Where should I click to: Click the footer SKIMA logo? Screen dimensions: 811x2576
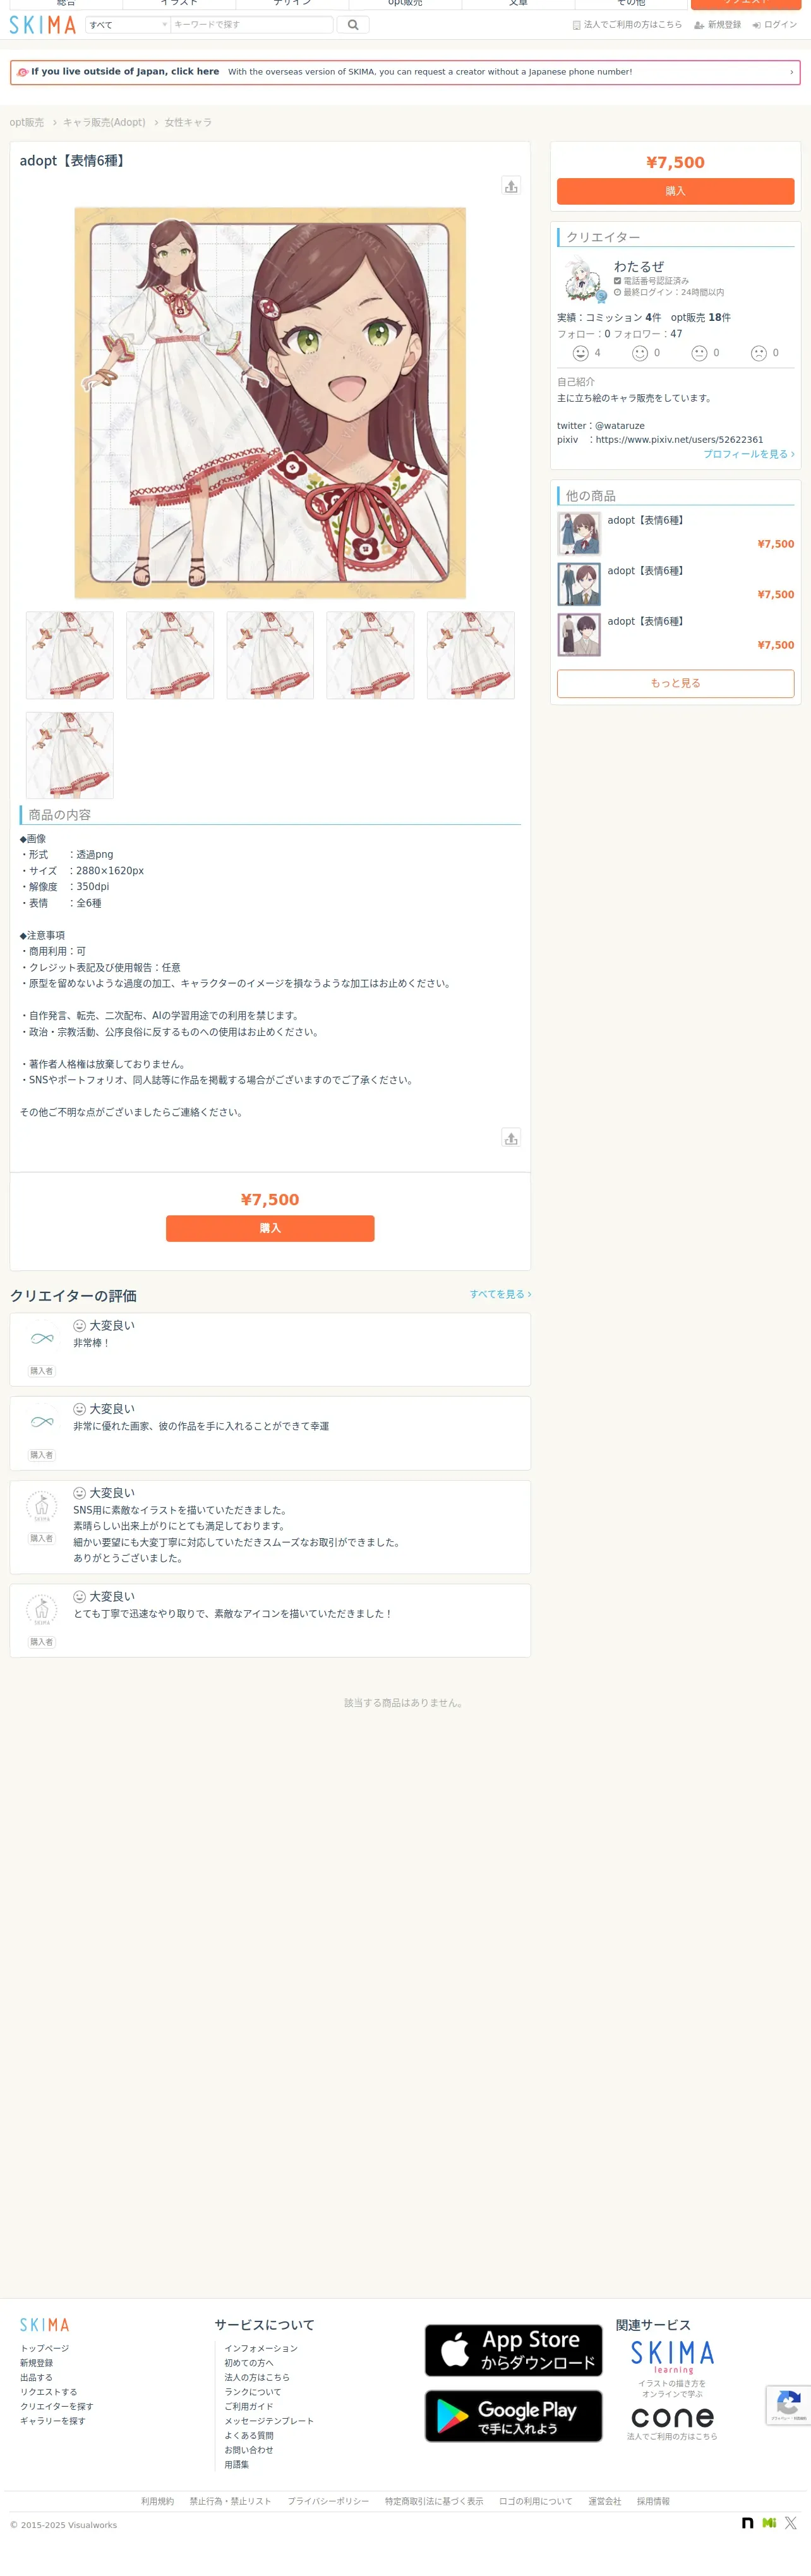45,2325
